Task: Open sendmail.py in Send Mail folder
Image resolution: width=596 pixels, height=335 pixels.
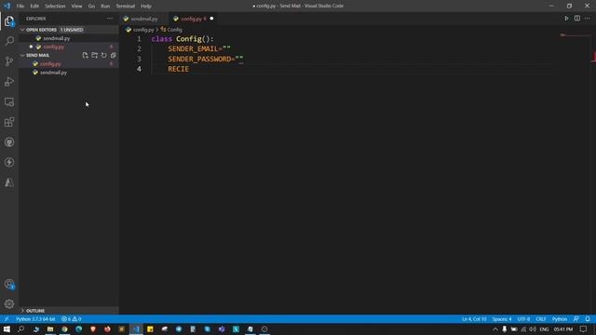Action: pyautogui.click(x=54, y=73)
